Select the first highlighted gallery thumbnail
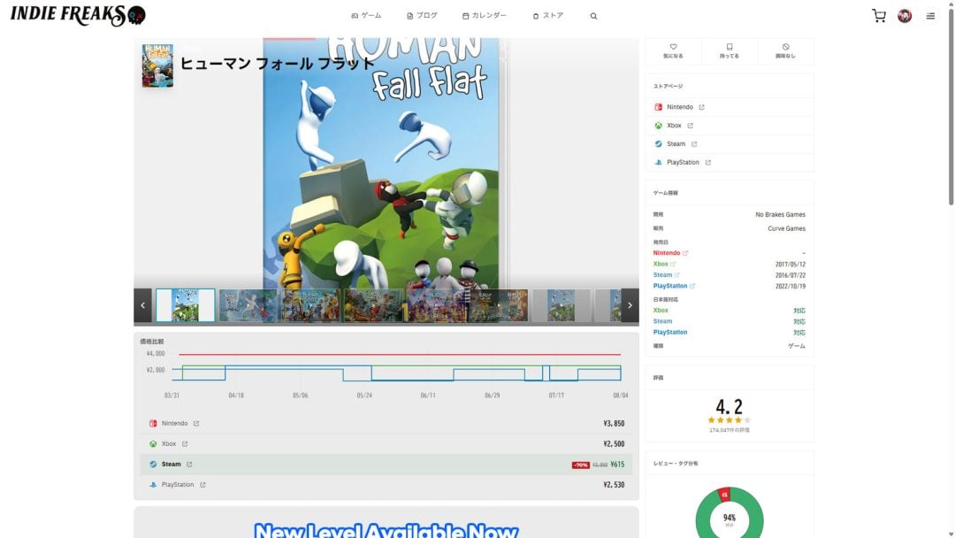Viewport: 955px width, 538px height. click(x=185, y=305)
